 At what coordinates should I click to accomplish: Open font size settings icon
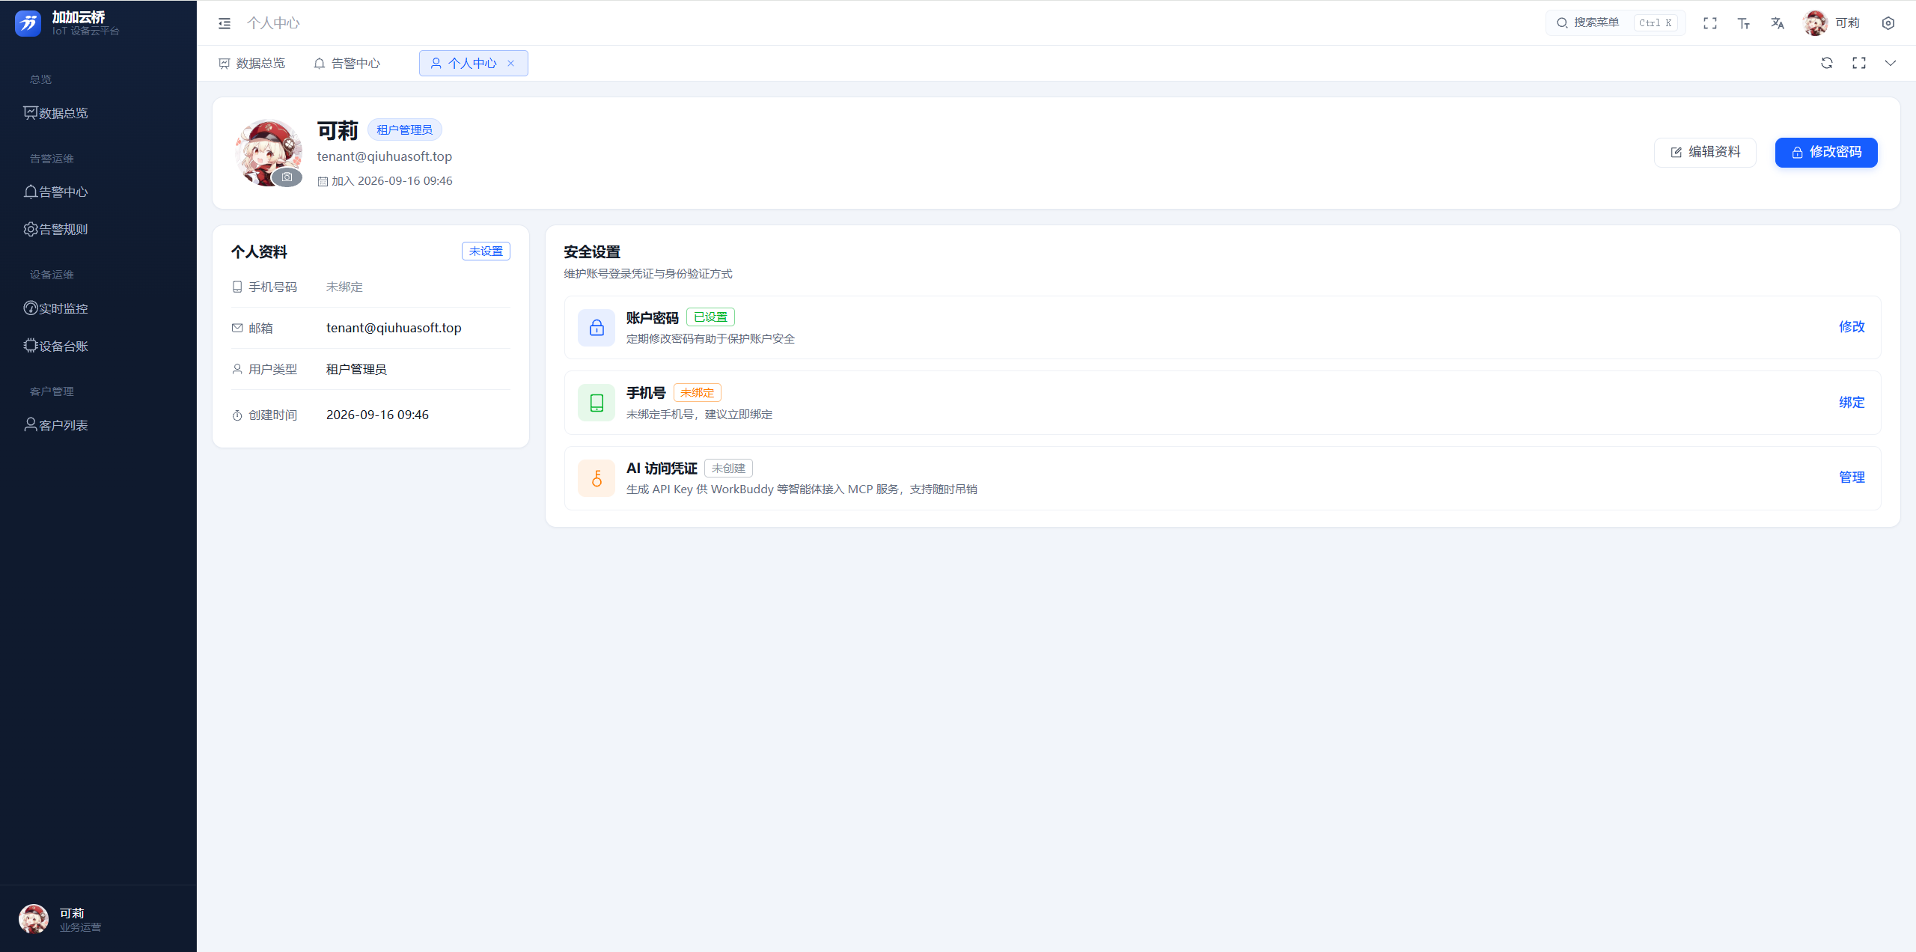click(1744, 23)
